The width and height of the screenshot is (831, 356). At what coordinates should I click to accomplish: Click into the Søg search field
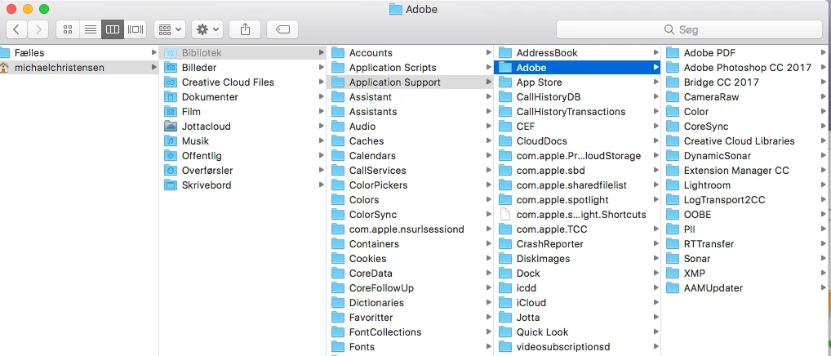689,29
